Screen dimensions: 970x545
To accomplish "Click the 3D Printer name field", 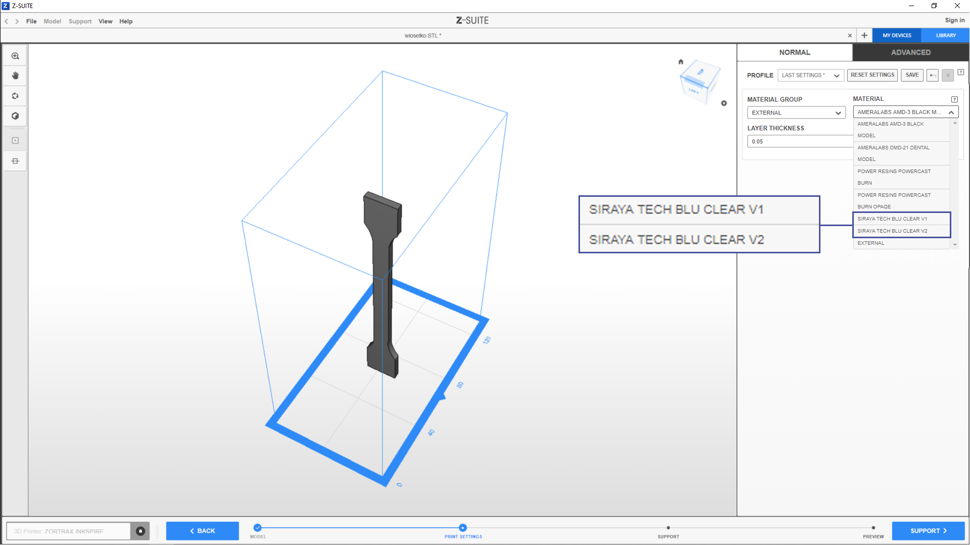I will (69, 531).
